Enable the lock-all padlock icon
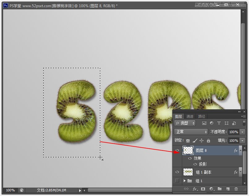249x196 pixels. (x=209, y=140)
